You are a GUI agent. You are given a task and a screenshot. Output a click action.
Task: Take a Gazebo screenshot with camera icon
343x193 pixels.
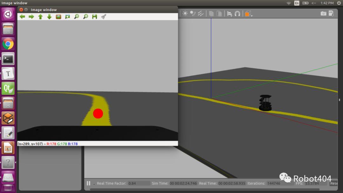[323, 14]
